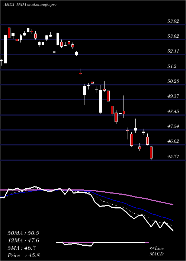The height and width of the screenshot is (261, 186).
Task: Click the 46.62 price level label
Action: point(173,141)
